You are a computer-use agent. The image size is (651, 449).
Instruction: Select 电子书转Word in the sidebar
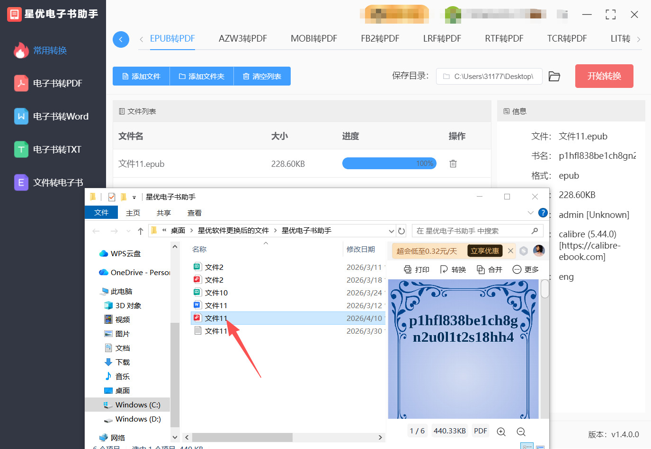(52, 117)
